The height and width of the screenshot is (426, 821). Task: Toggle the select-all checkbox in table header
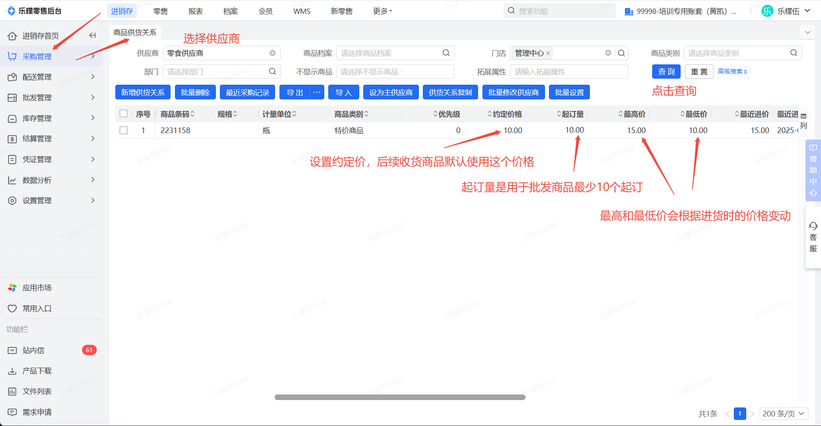(x=124, y=114)
